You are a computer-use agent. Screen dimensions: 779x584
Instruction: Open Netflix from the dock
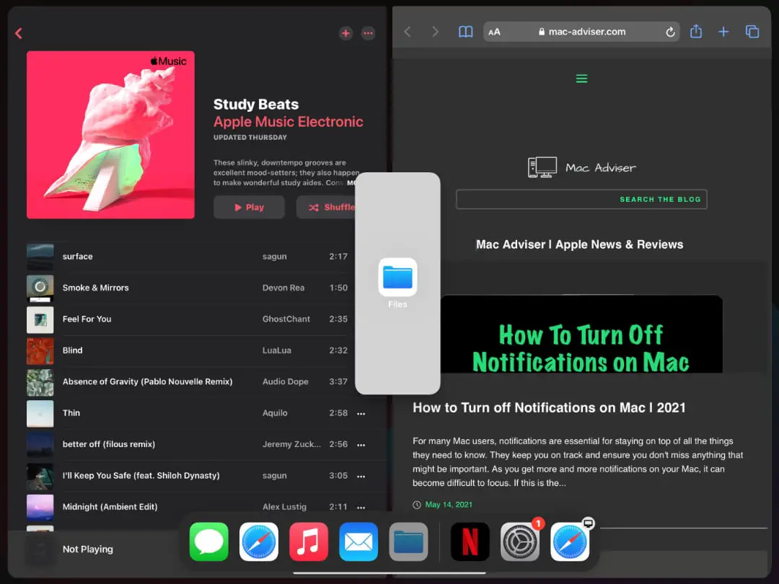point(470,541)
